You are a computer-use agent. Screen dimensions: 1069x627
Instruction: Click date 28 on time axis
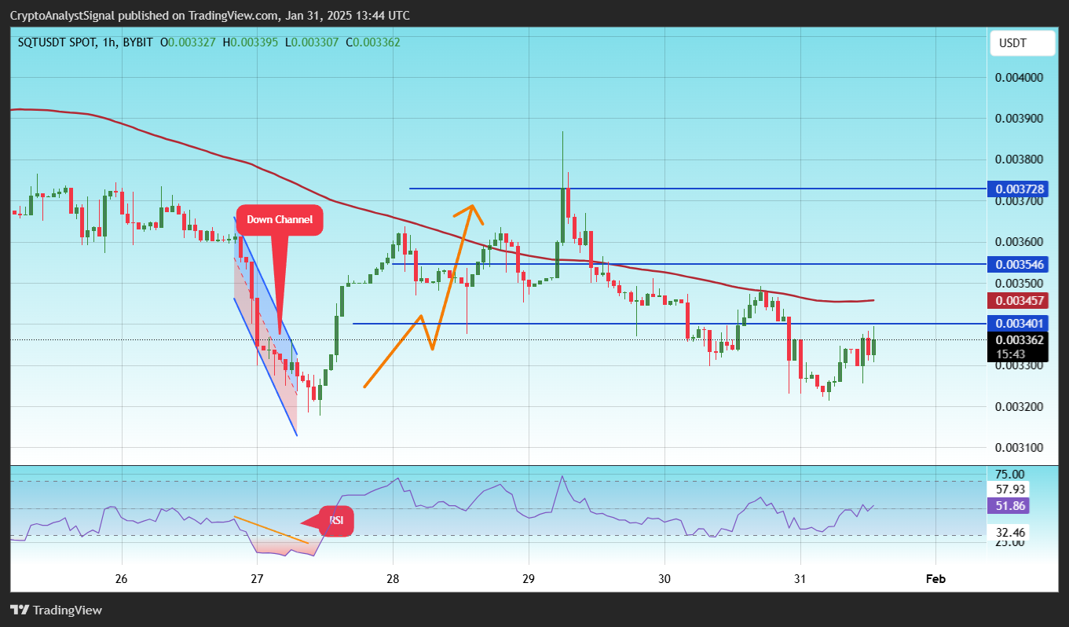(393, 579)
